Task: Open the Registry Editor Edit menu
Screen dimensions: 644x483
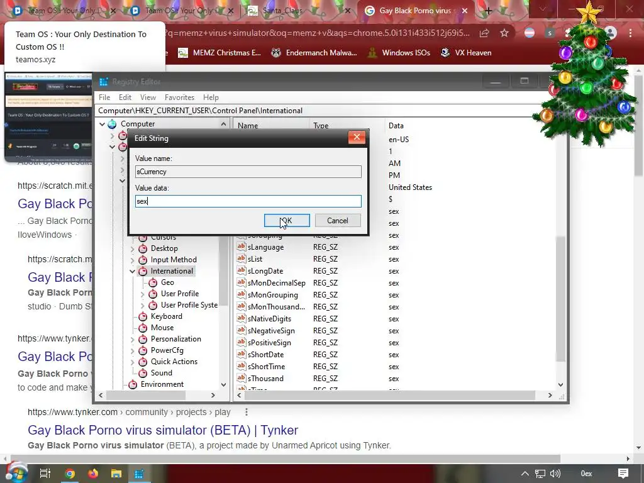Action: click(x=125, y=97)
